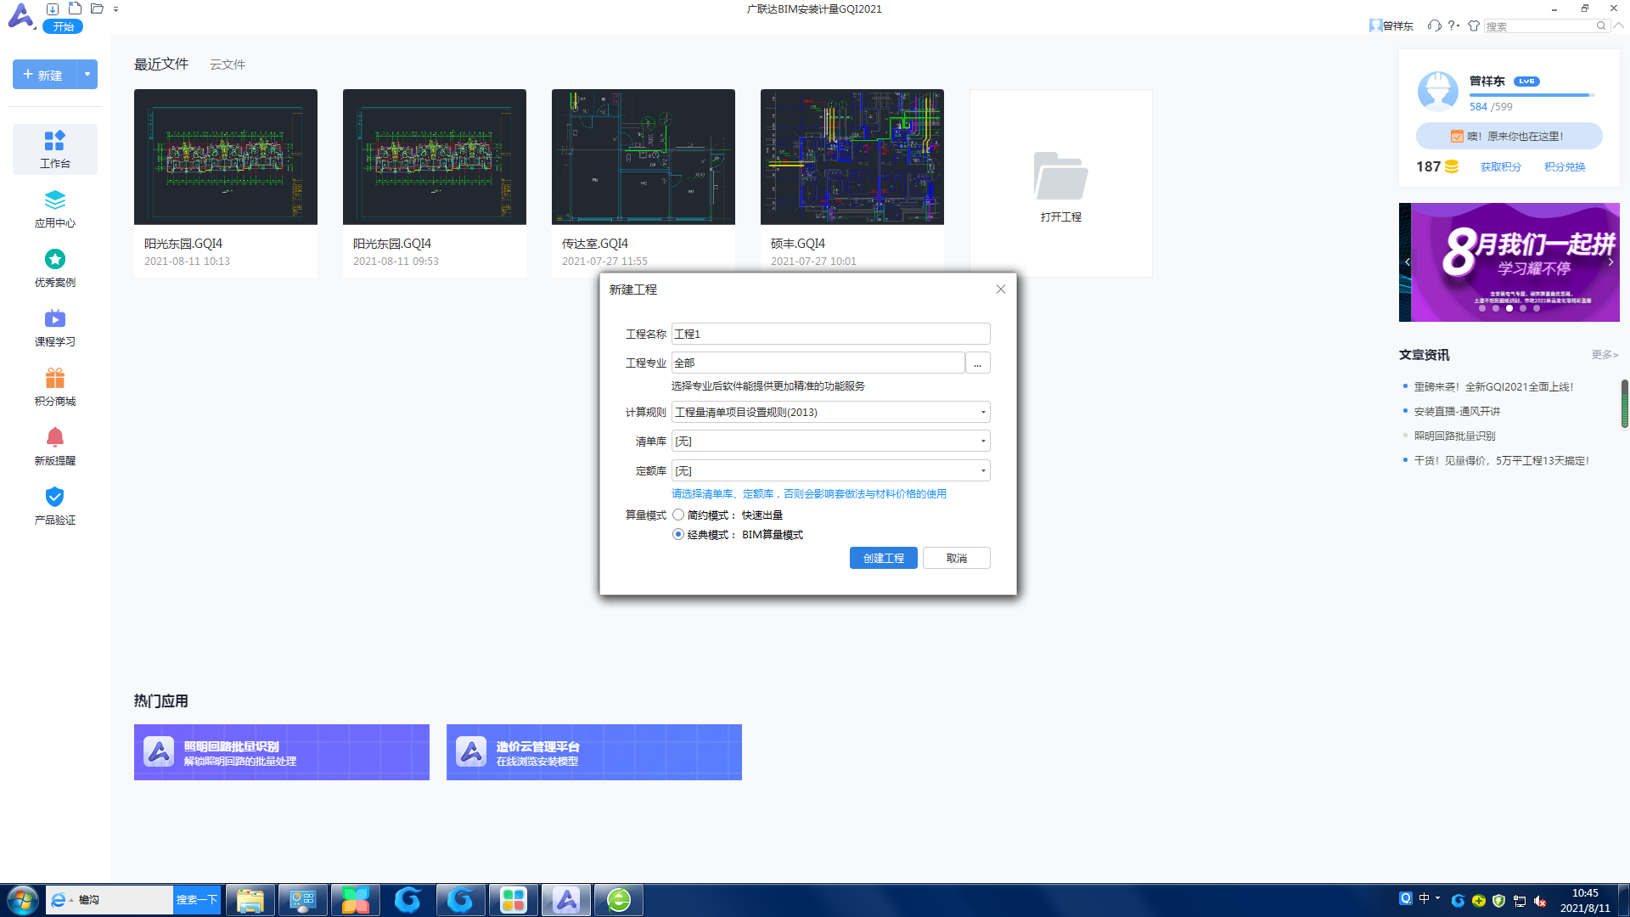This screenshot has height=917, width=1630.
Task: Open the 造价云管理平台 app card
Action: [594, 752]
